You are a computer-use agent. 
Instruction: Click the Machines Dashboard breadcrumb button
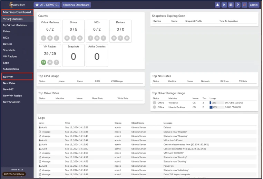(76, 5)
